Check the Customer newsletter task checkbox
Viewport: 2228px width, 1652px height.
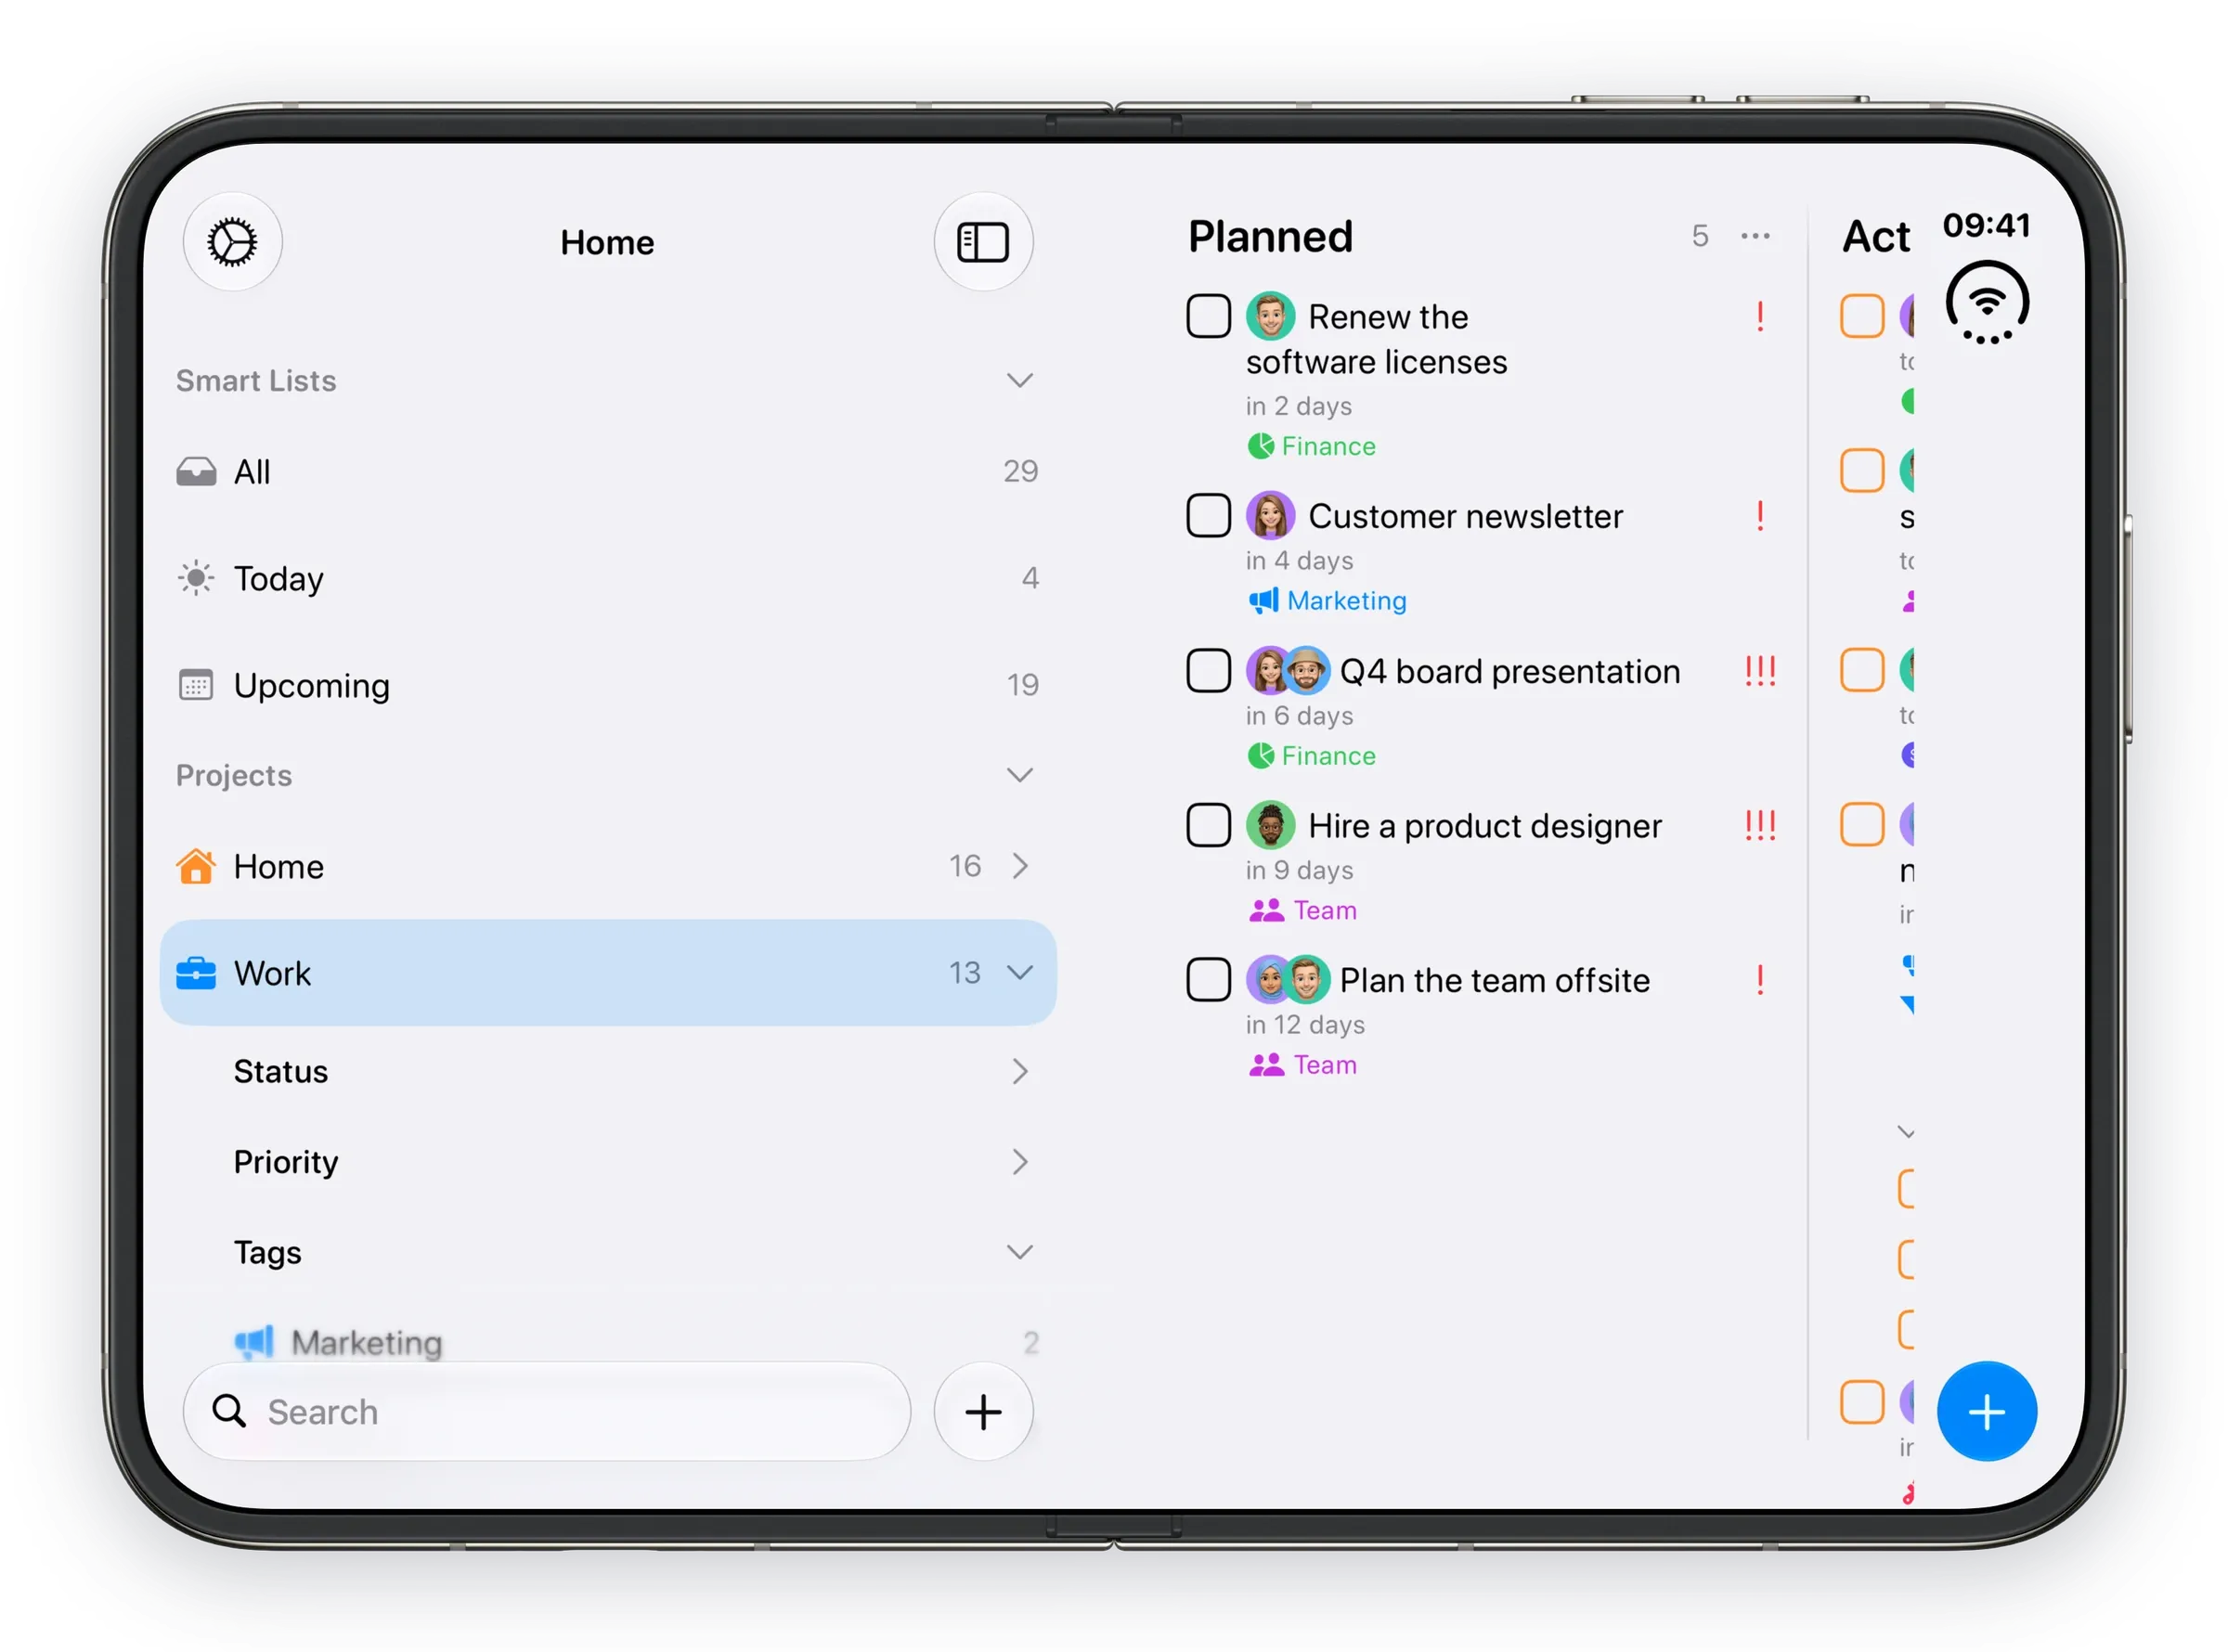pyautogui.click(x=1207, y=516)
